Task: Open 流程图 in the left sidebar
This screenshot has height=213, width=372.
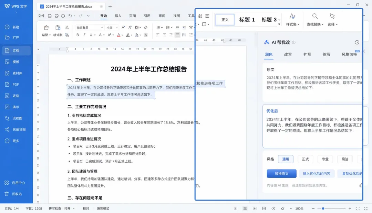Action: pyautogui.click(x=14, y=118)
